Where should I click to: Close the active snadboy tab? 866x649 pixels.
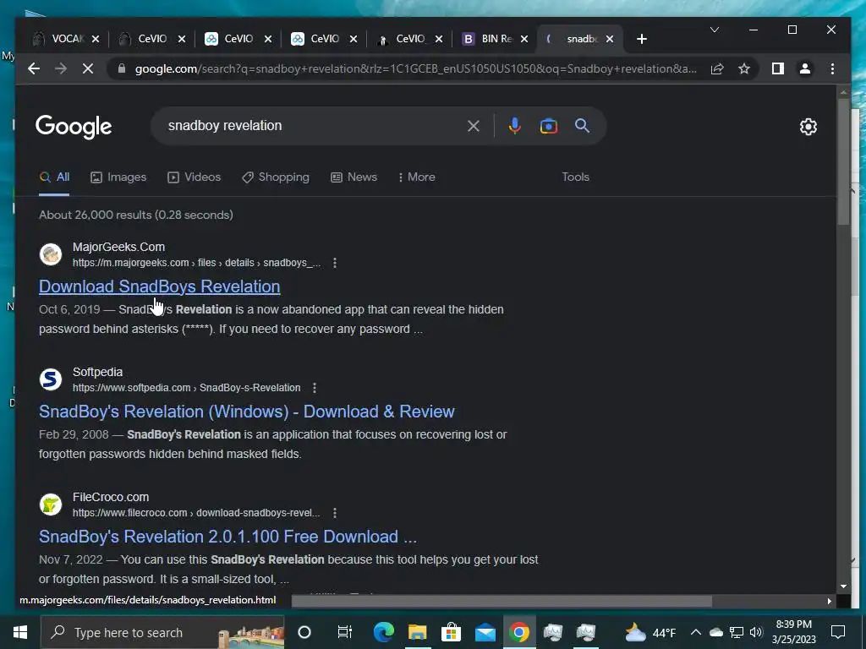pos(609,39)
